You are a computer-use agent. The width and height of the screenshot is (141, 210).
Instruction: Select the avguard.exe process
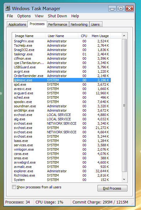pos(62,93)
